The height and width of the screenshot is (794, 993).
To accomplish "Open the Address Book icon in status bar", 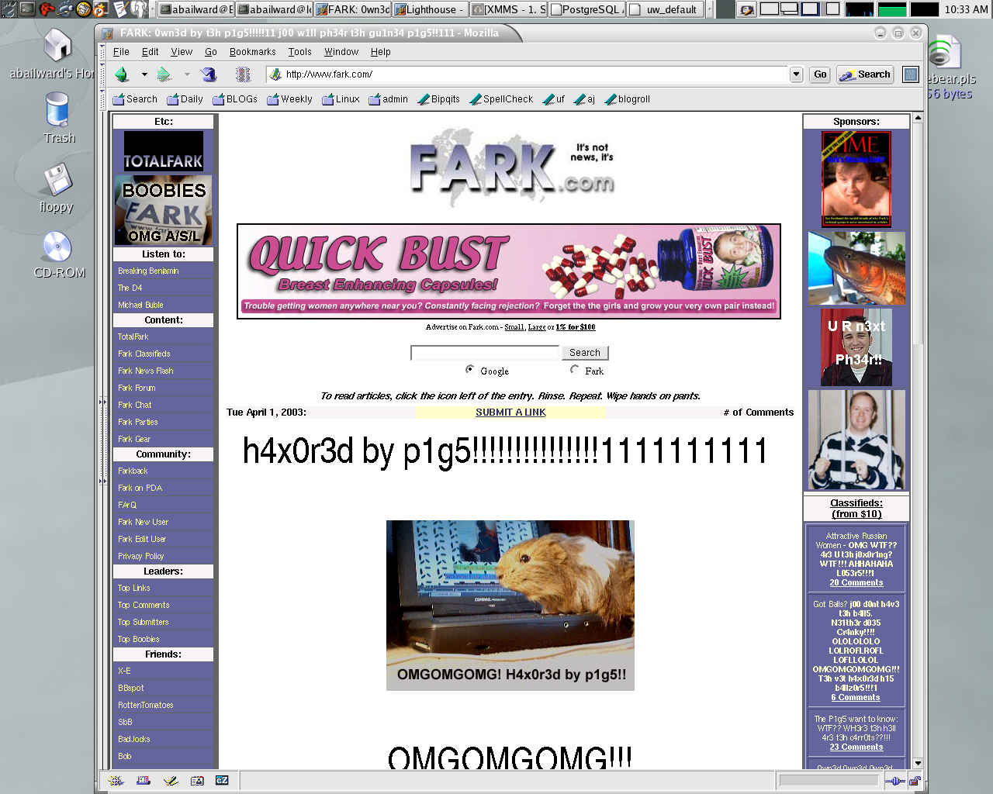I will (x=197, y=781).
